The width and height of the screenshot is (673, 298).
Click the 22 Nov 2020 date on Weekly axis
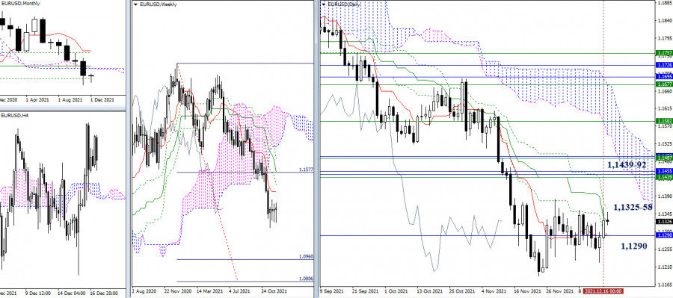tap(177, 291)
